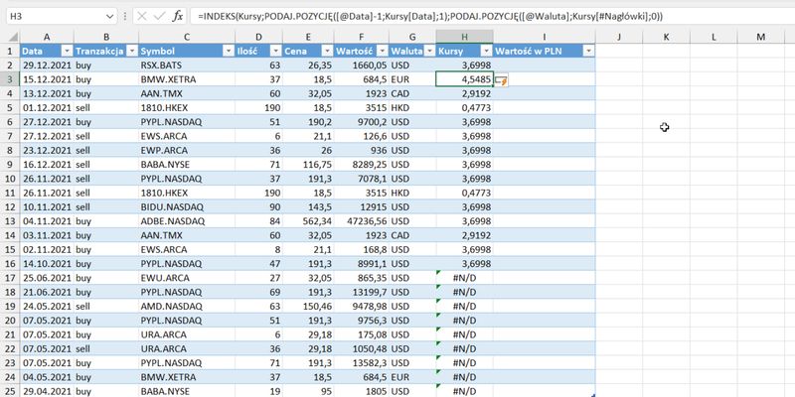
Task: Select row header 10
Action: [x=8, y=179]
